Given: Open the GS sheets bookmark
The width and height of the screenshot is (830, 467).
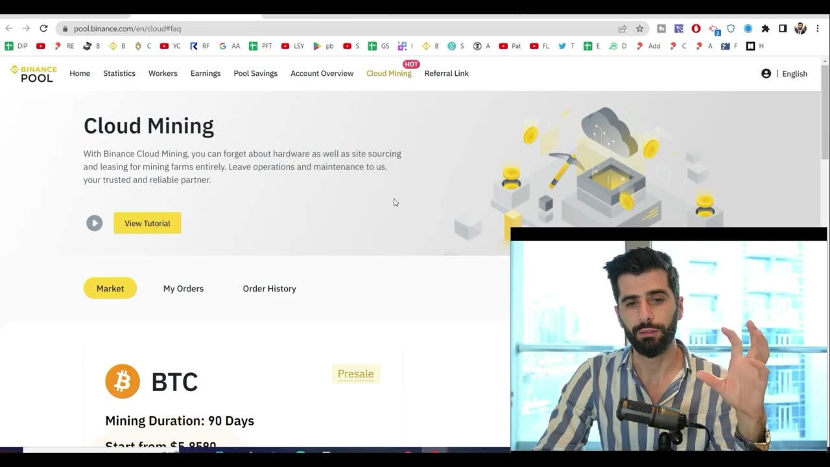Looking at the screenshot, I should coord(379,46).
